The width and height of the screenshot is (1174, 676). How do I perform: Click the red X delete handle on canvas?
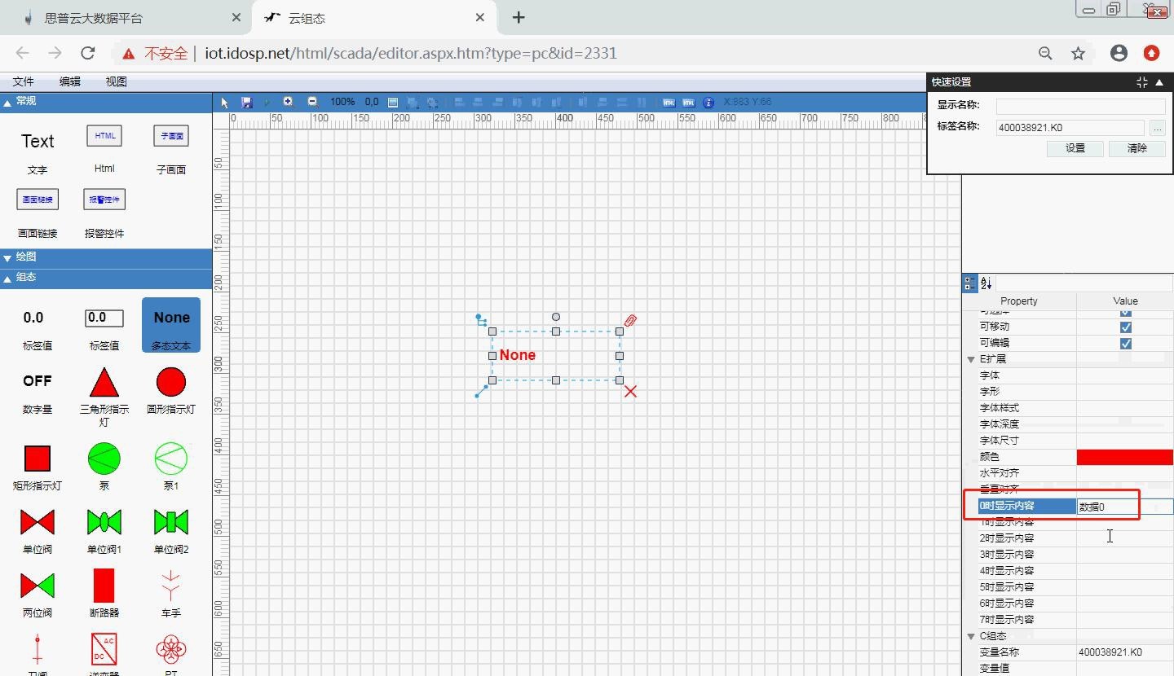pyautogui.click(x=630, y=392)
